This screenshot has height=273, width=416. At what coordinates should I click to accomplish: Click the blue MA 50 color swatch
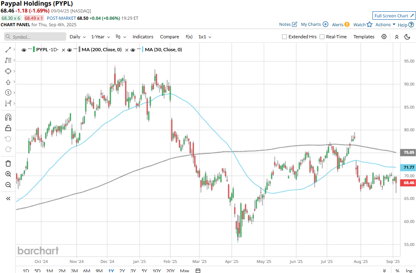click(x=143, y=50)
